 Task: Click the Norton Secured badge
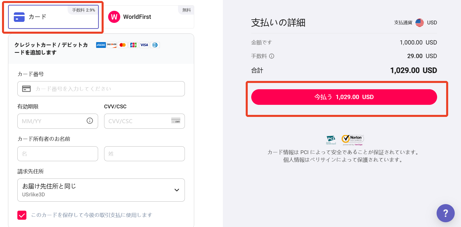[353, 140]
